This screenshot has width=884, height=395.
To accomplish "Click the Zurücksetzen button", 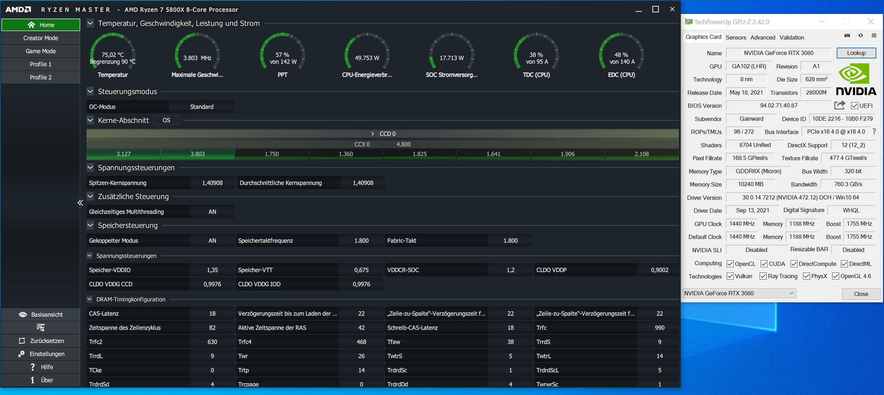I will [41, 341].
